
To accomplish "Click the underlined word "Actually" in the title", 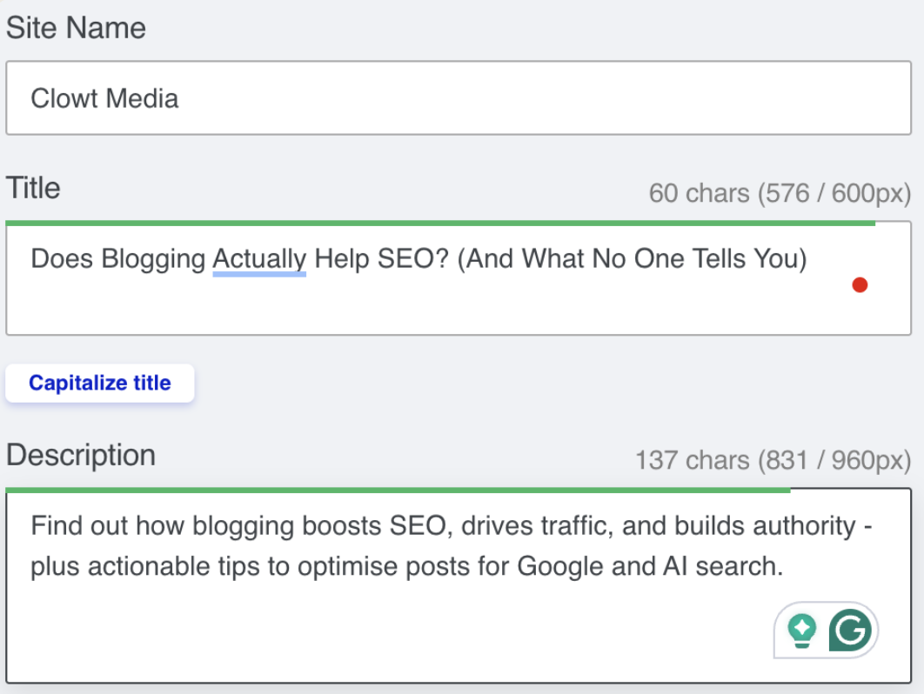I will (259, 258).
